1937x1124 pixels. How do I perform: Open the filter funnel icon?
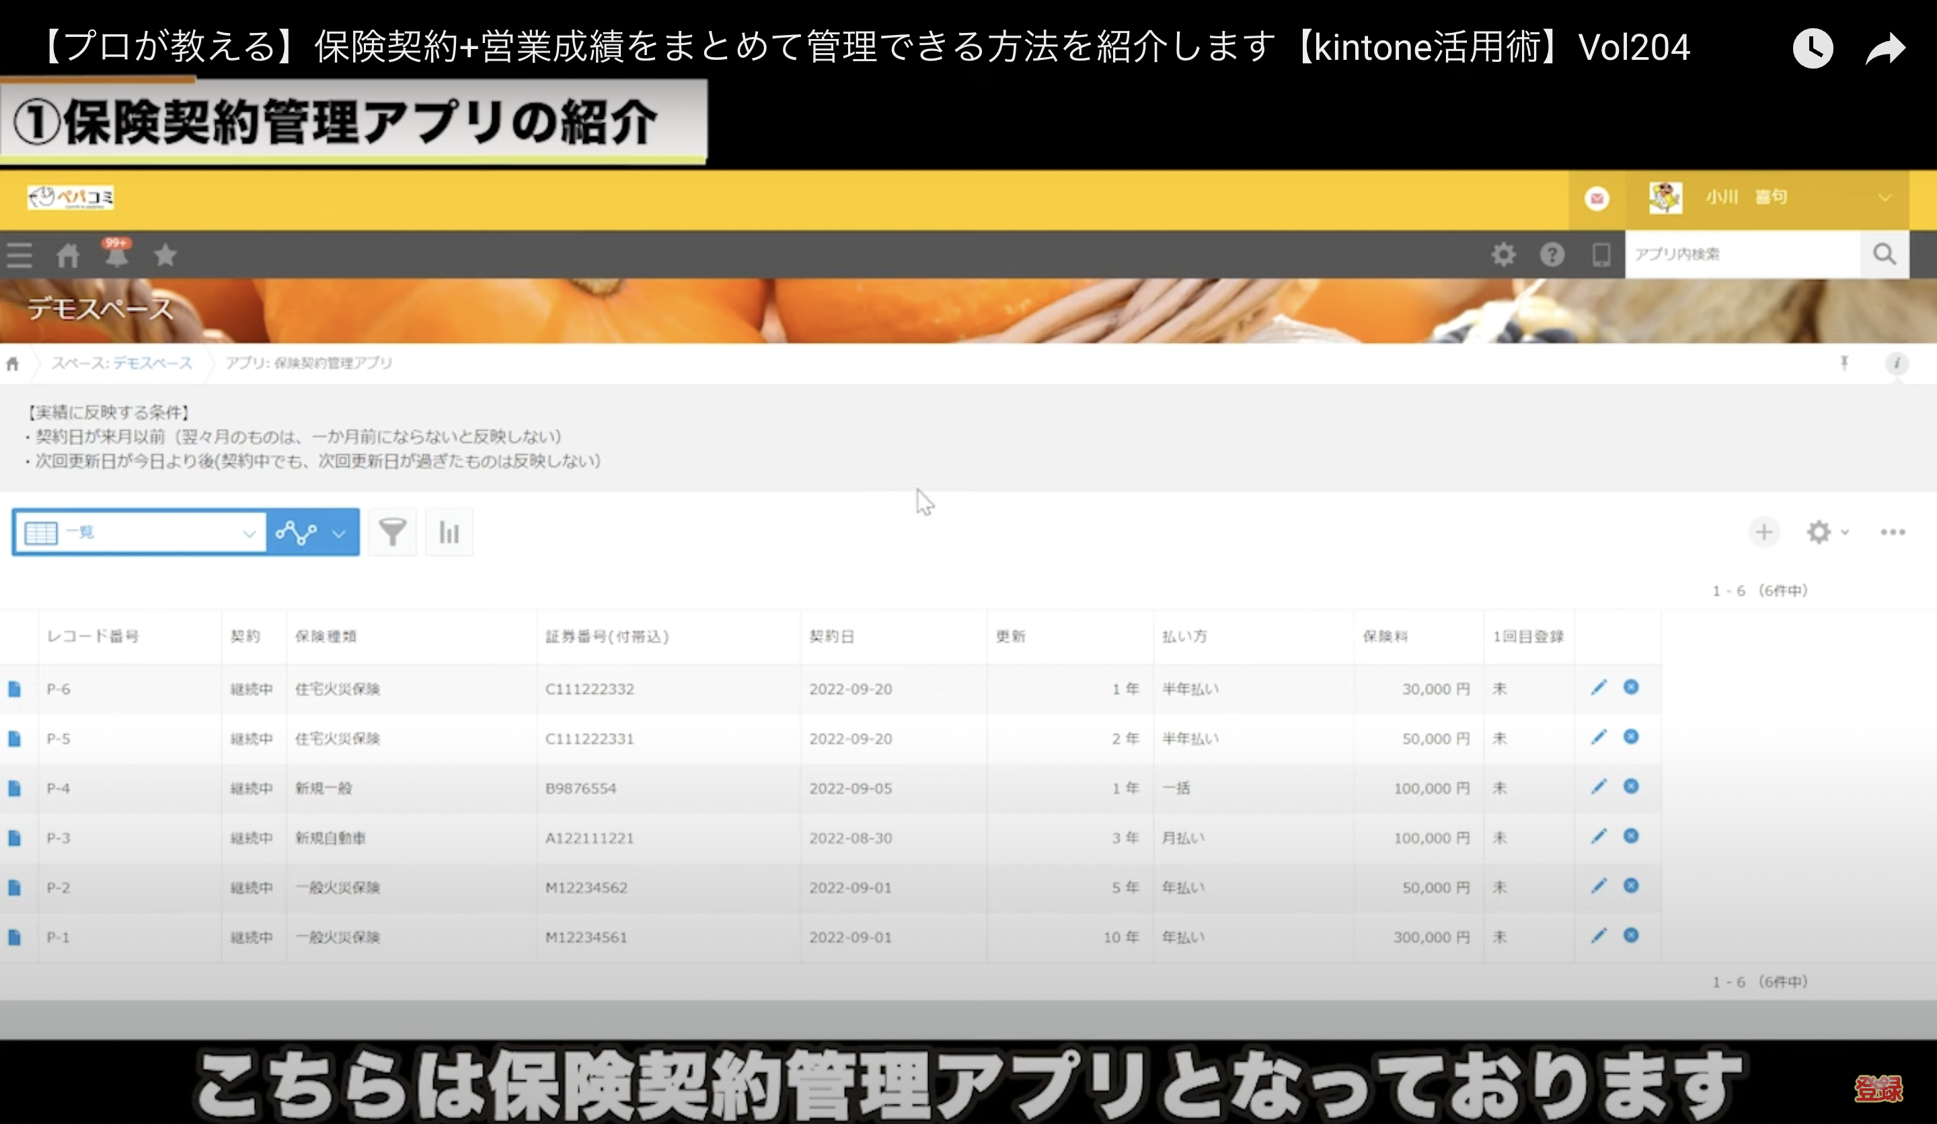click(392, 532)
